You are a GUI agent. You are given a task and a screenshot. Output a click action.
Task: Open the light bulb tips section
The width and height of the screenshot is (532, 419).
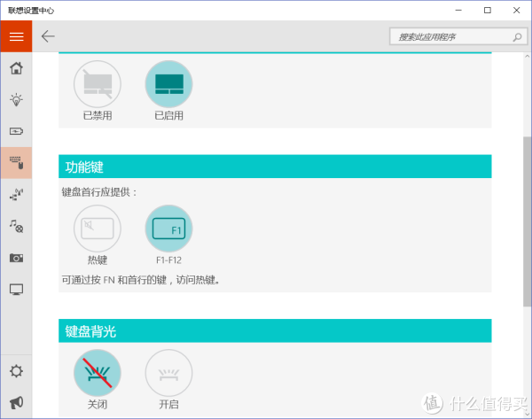tap(16, 100)
